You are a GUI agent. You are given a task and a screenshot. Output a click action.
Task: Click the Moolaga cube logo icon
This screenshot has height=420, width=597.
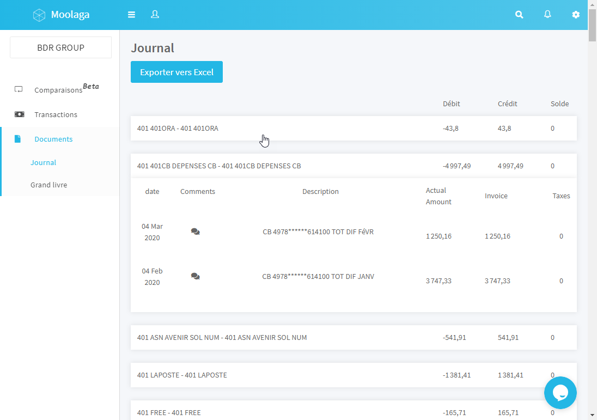click(x=39, y=15)
